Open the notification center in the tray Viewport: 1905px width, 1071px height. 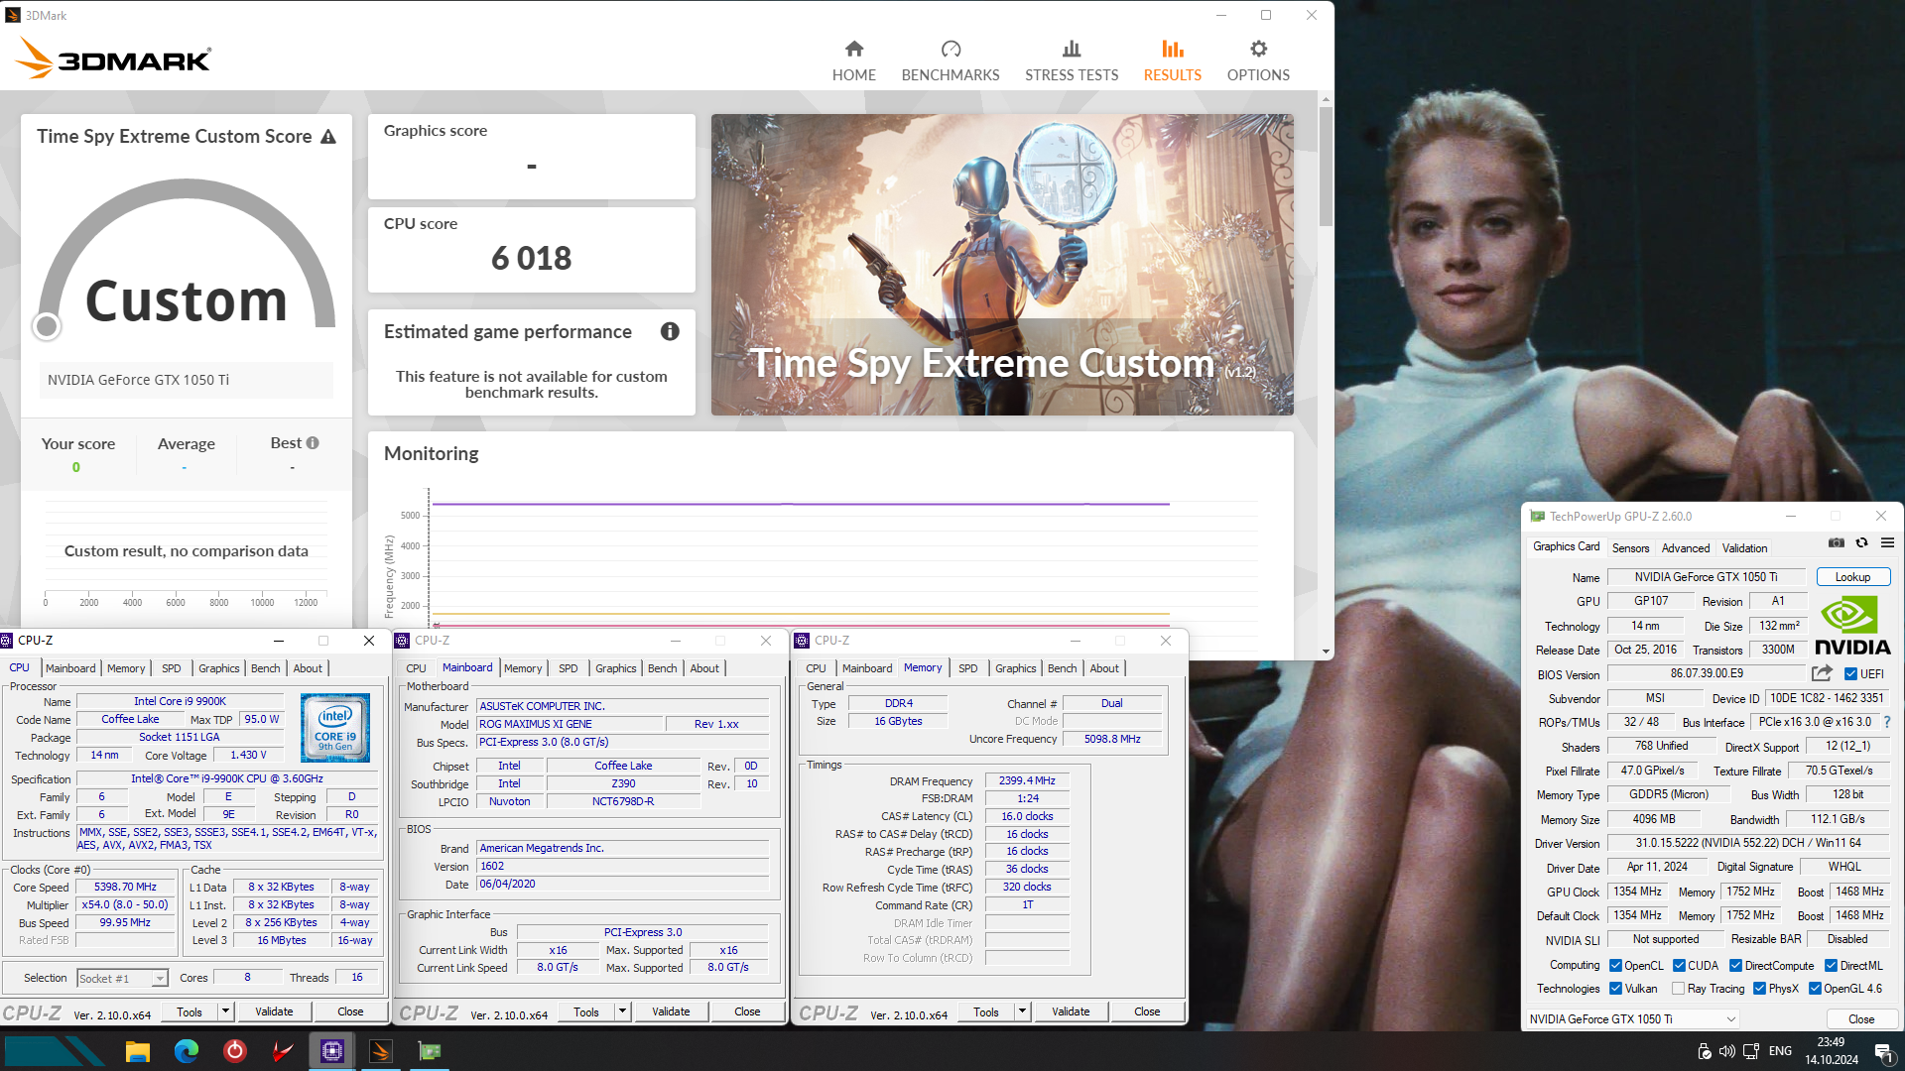[1884, 1052]
